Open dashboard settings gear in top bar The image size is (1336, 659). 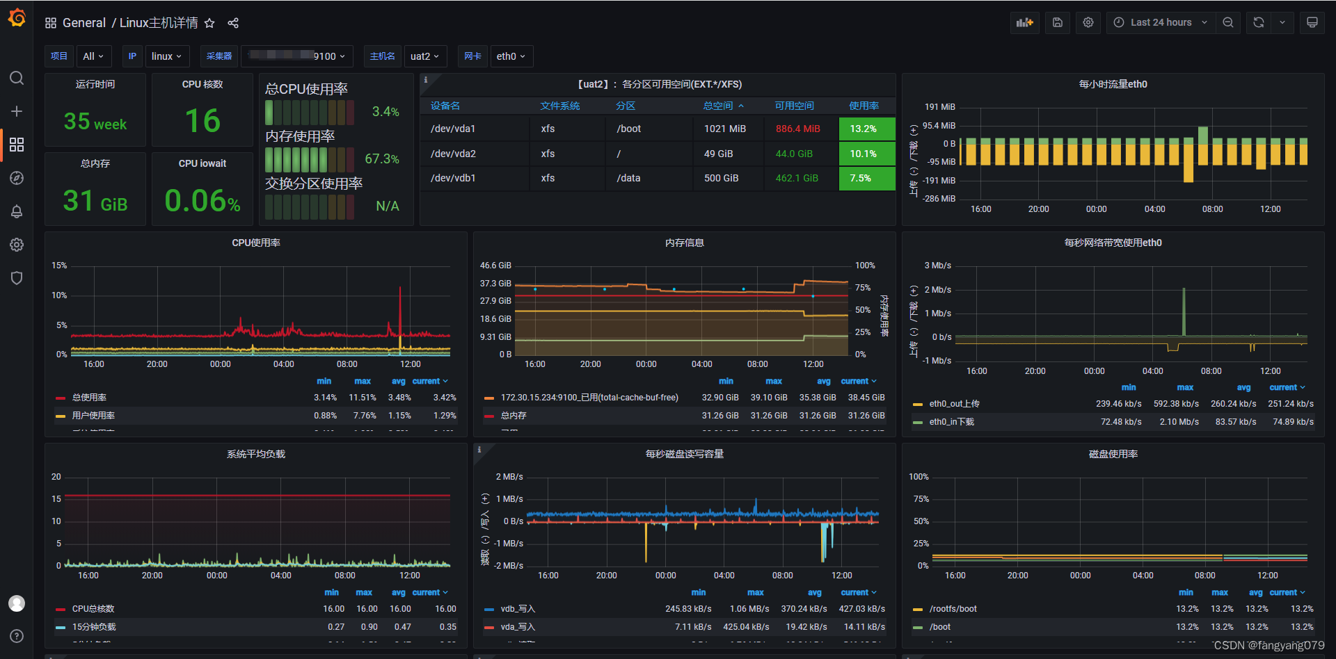pos(1088,22)
